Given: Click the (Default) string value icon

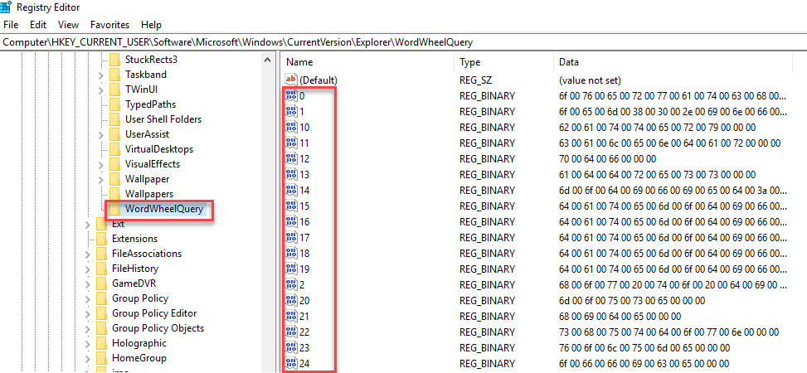Looking at the screenshot, I should [291, 80].
